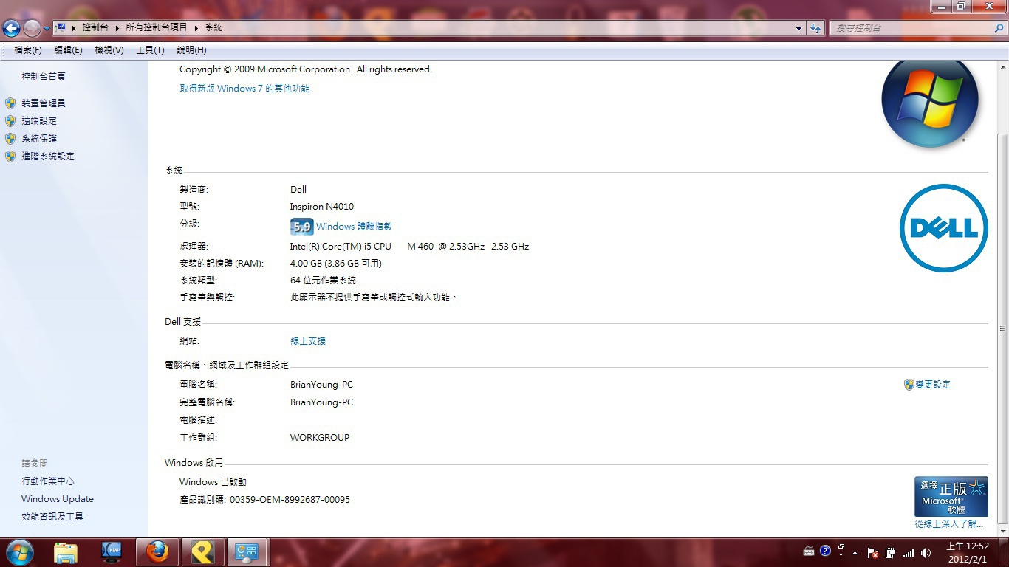This screenshot has width=1009, height=567.
Task: Open Action Center flag tray icon
Action: [873, 553]
